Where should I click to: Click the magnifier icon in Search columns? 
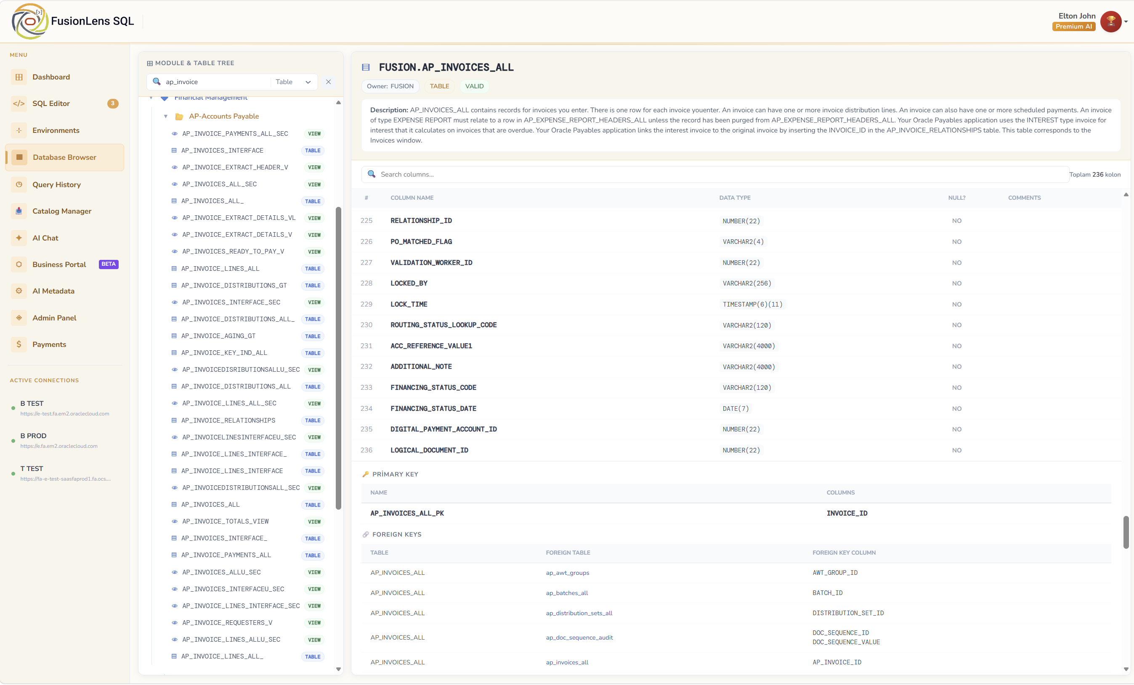[x=372, y=175]
